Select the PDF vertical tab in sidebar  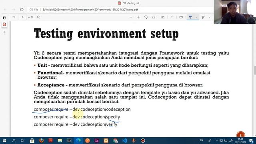(x=4, y=24)
